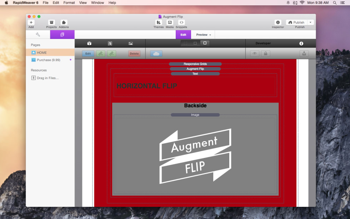Click the Drag in Files resource icon
The image size is (350, 219).
click(x=34, y=78)
